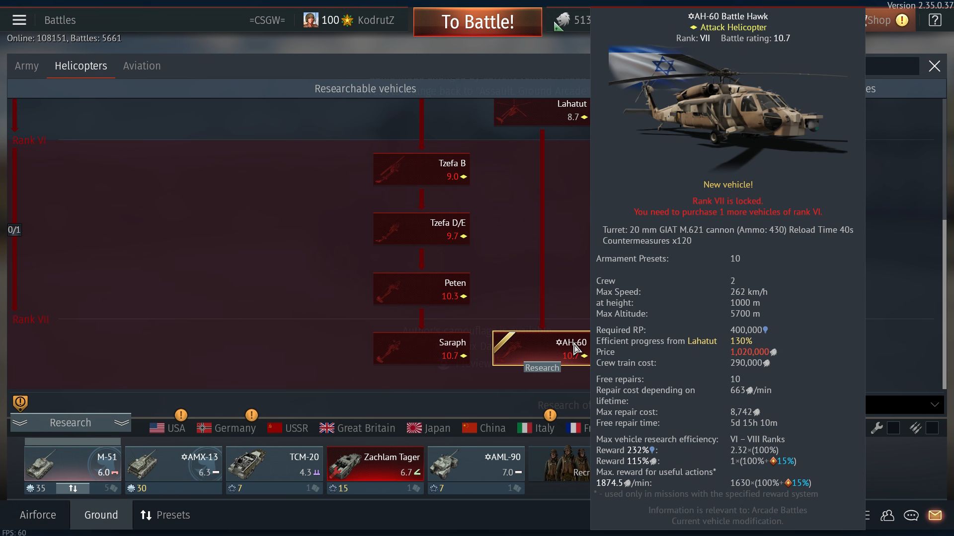Open the Presets selector
Screen dimensions: 954x536
click(165, 515)
